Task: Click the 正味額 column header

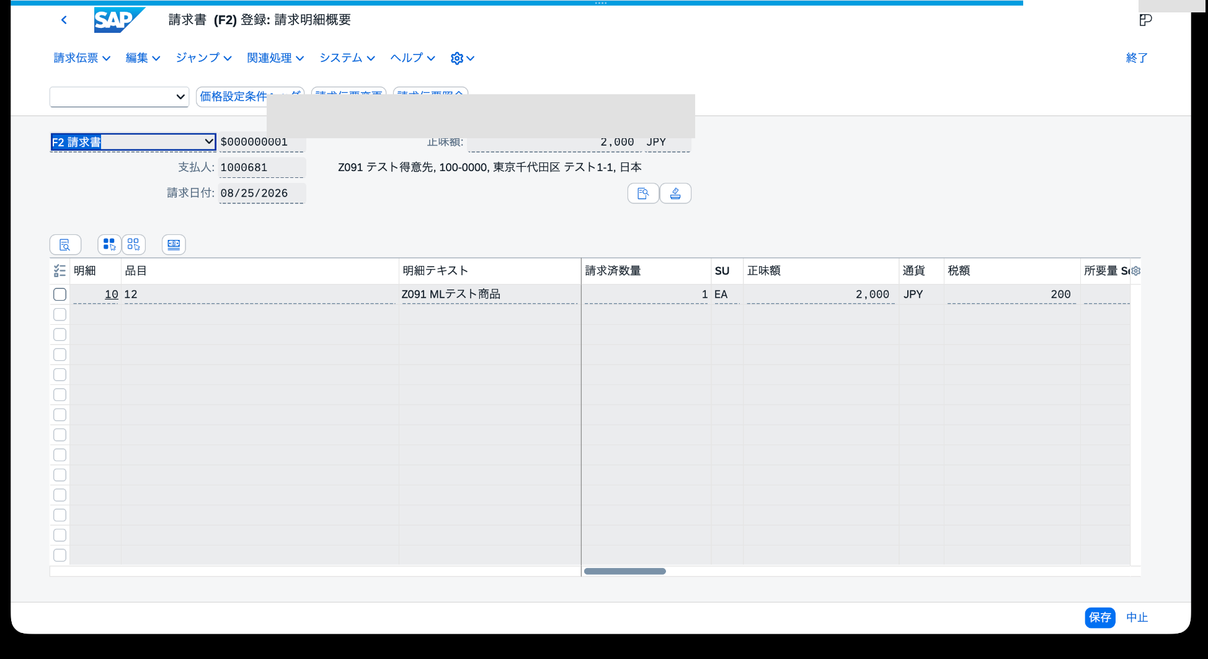Action: pyautogui.click(x=821, y=271)
